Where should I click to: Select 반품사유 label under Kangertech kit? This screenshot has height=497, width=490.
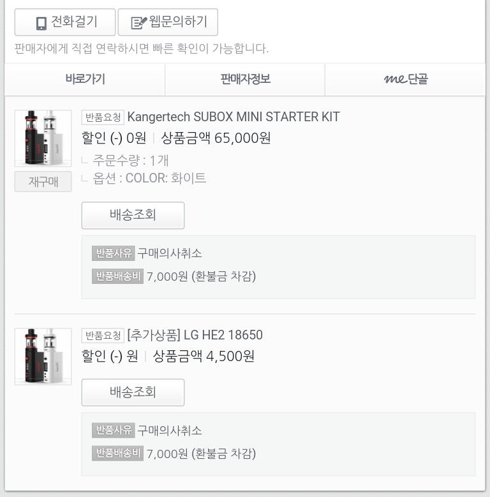pos(113,253)
